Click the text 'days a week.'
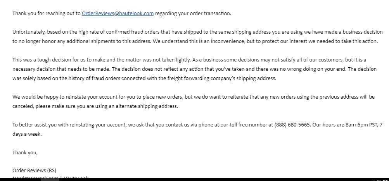The width and height of the screenshot is (389, 181). click(27, 134)
